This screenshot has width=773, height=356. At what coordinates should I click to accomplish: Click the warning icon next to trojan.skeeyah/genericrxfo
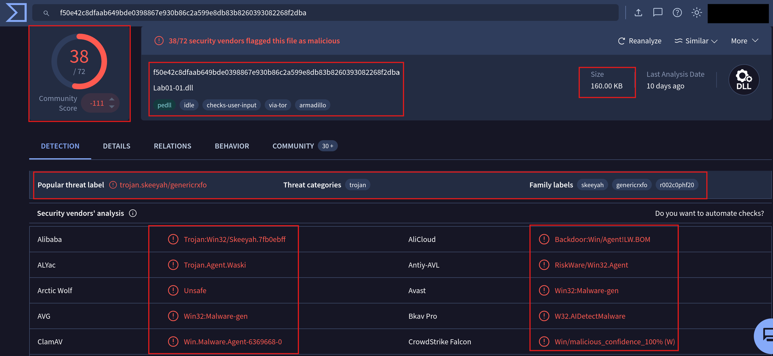tap(113, 185)
